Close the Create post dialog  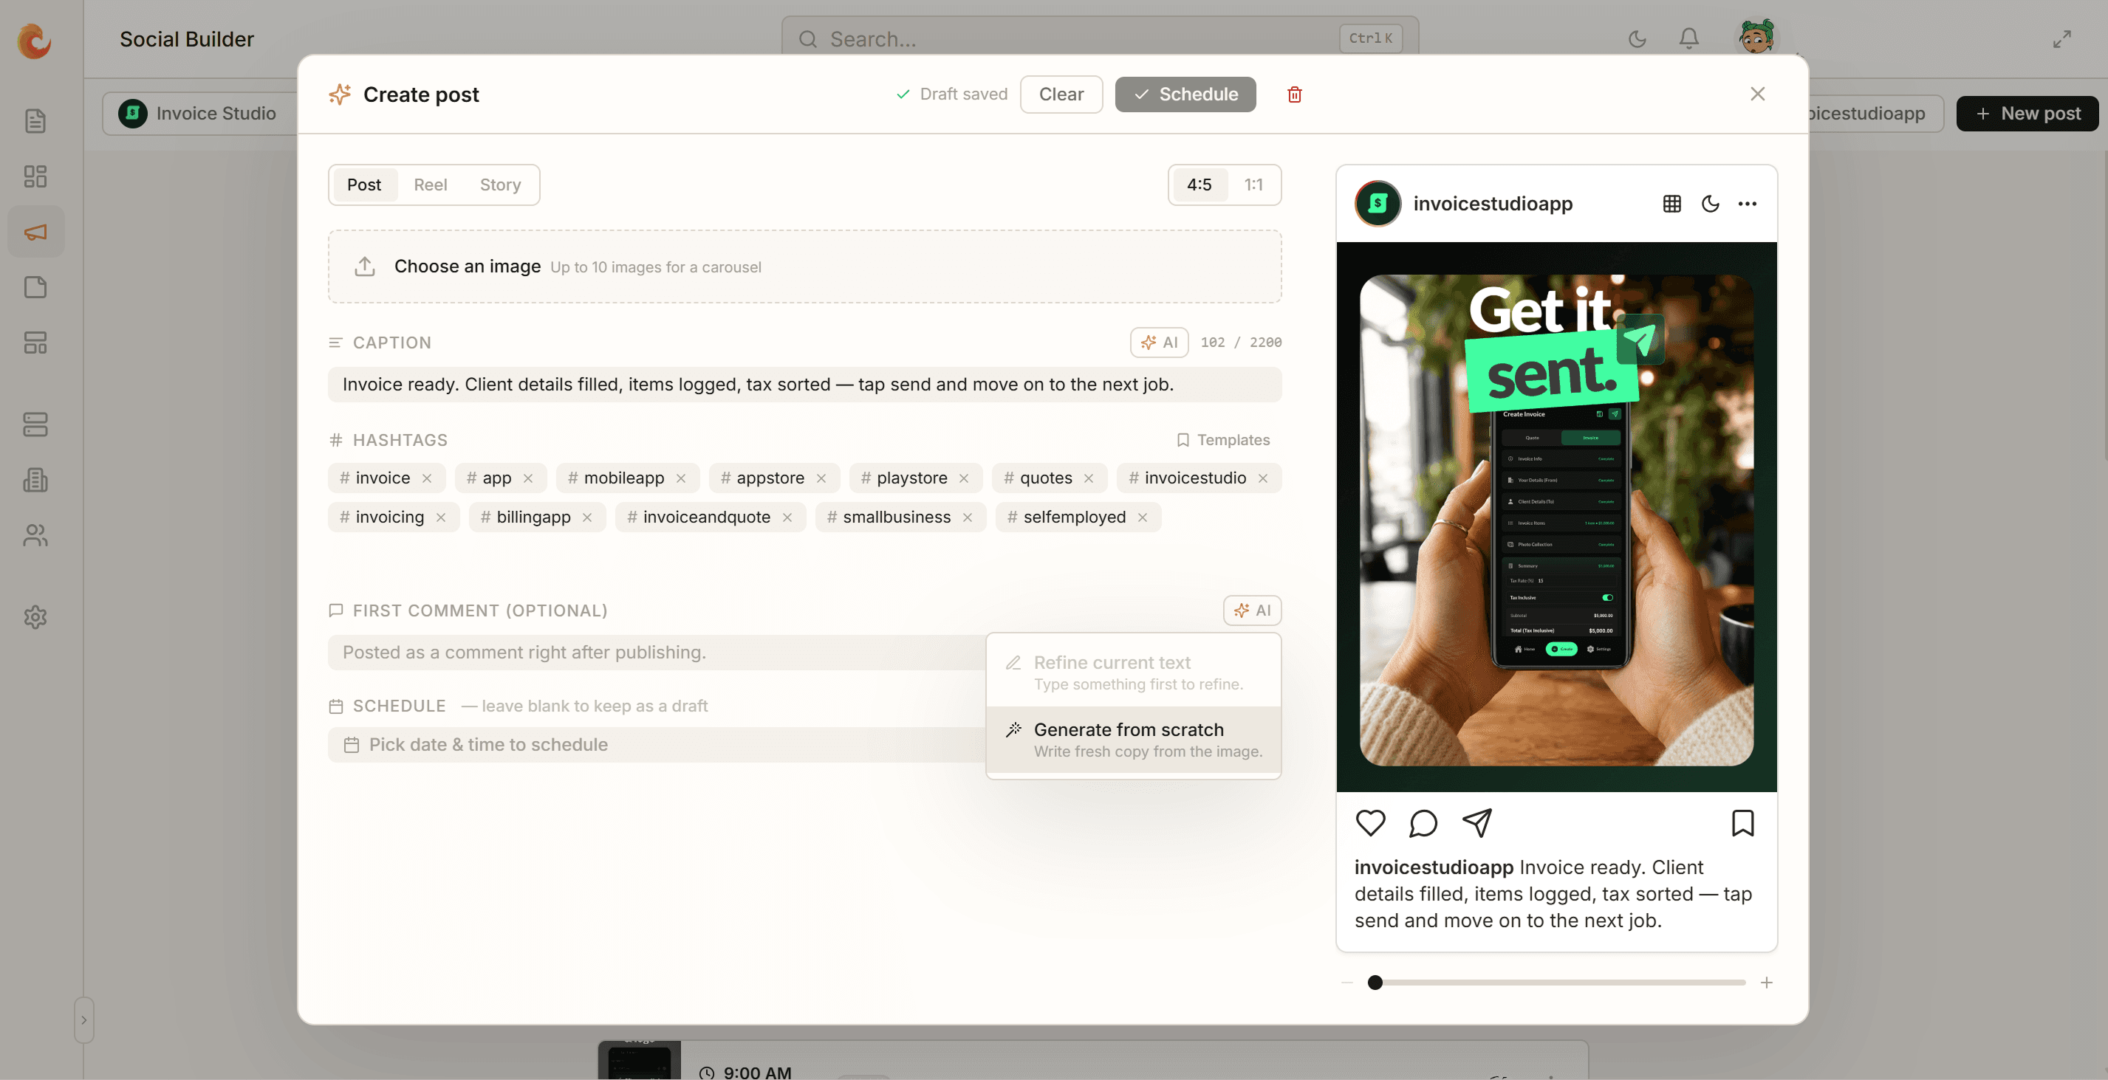(x=1757, y=94)
